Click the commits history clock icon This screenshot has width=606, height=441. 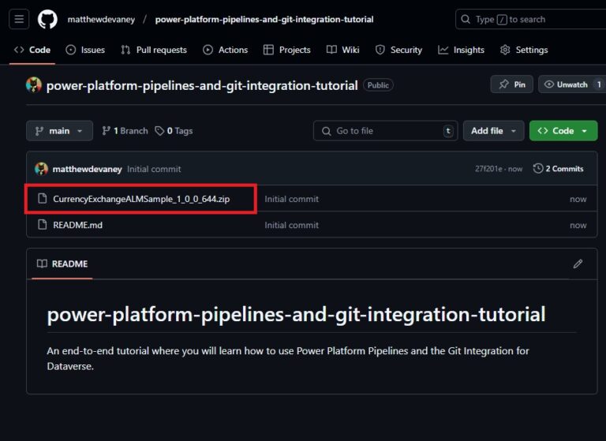[538, 169]
